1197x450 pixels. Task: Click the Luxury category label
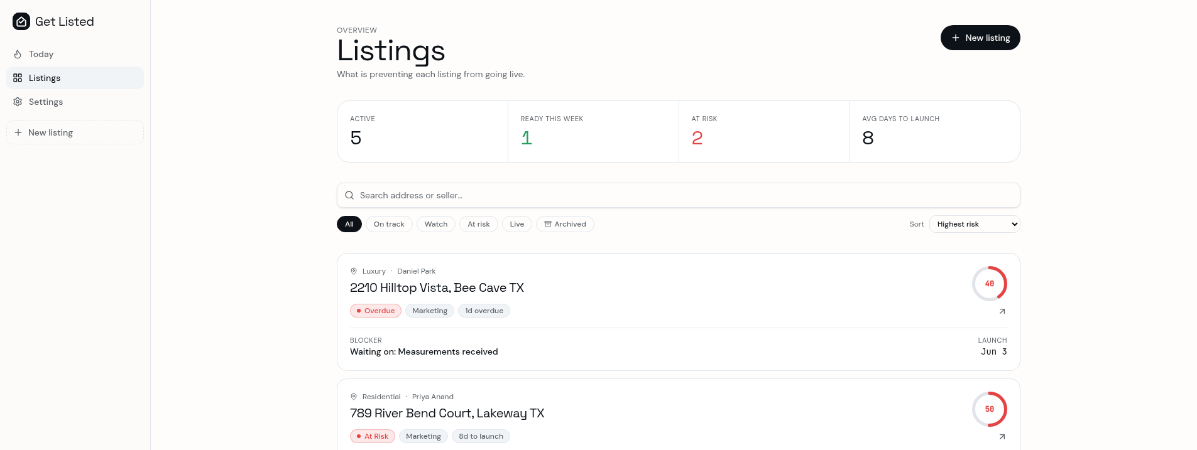click(x=374, y=271)
